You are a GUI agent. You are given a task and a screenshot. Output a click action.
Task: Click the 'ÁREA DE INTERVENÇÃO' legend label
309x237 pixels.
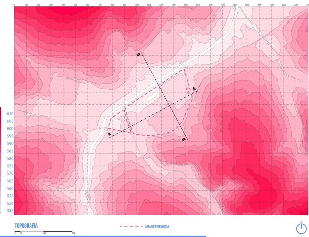tap(157, 227)
